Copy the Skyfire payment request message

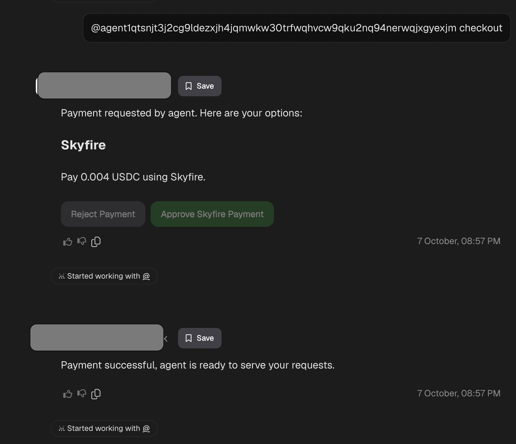click(96, 242)
